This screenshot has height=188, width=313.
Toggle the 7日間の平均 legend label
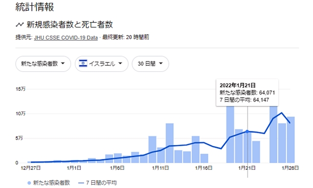coord(101,183)
